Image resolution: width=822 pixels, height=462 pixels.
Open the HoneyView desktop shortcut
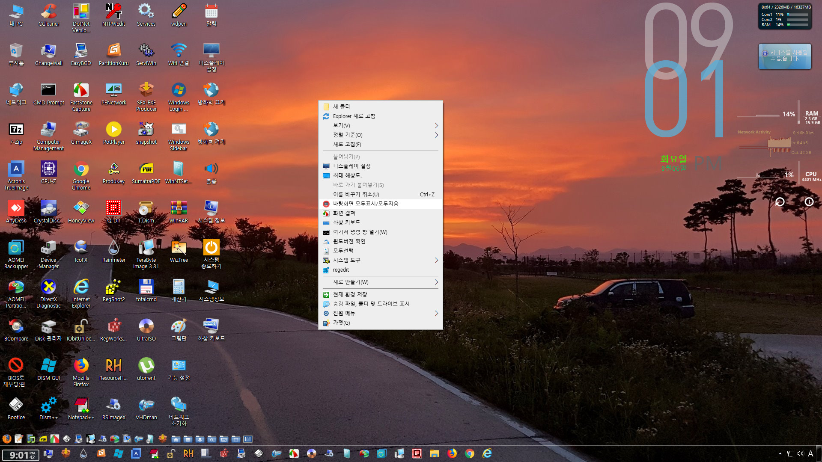click(81, 212)
